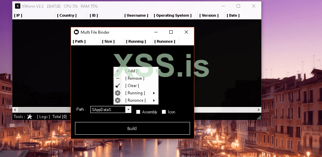The width and height of the screenshot is (322, 157).
Task: Minimize the XWorm main window
Action: tap(223, 6)
